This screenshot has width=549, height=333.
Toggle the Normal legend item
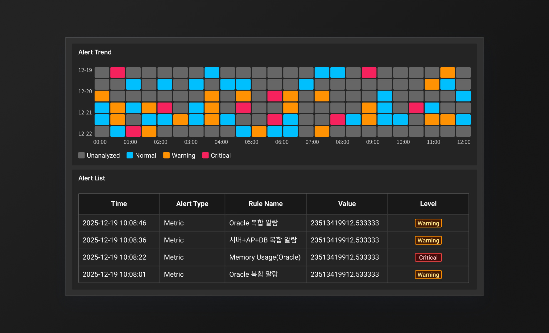coord(142,156)
